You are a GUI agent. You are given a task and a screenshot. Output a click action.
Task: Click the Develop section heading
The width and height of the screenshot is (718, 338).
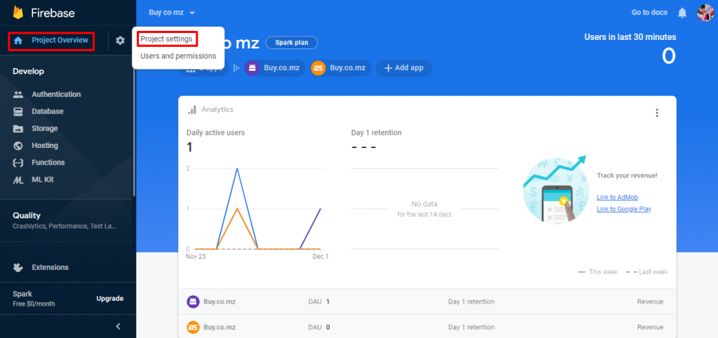[x=28, y=72]
